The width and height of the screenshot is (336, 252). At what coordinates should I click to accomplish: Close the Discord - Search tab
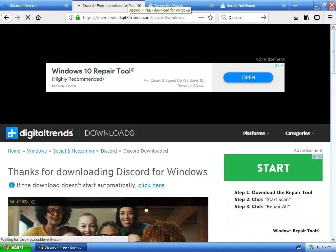point(67,6)
